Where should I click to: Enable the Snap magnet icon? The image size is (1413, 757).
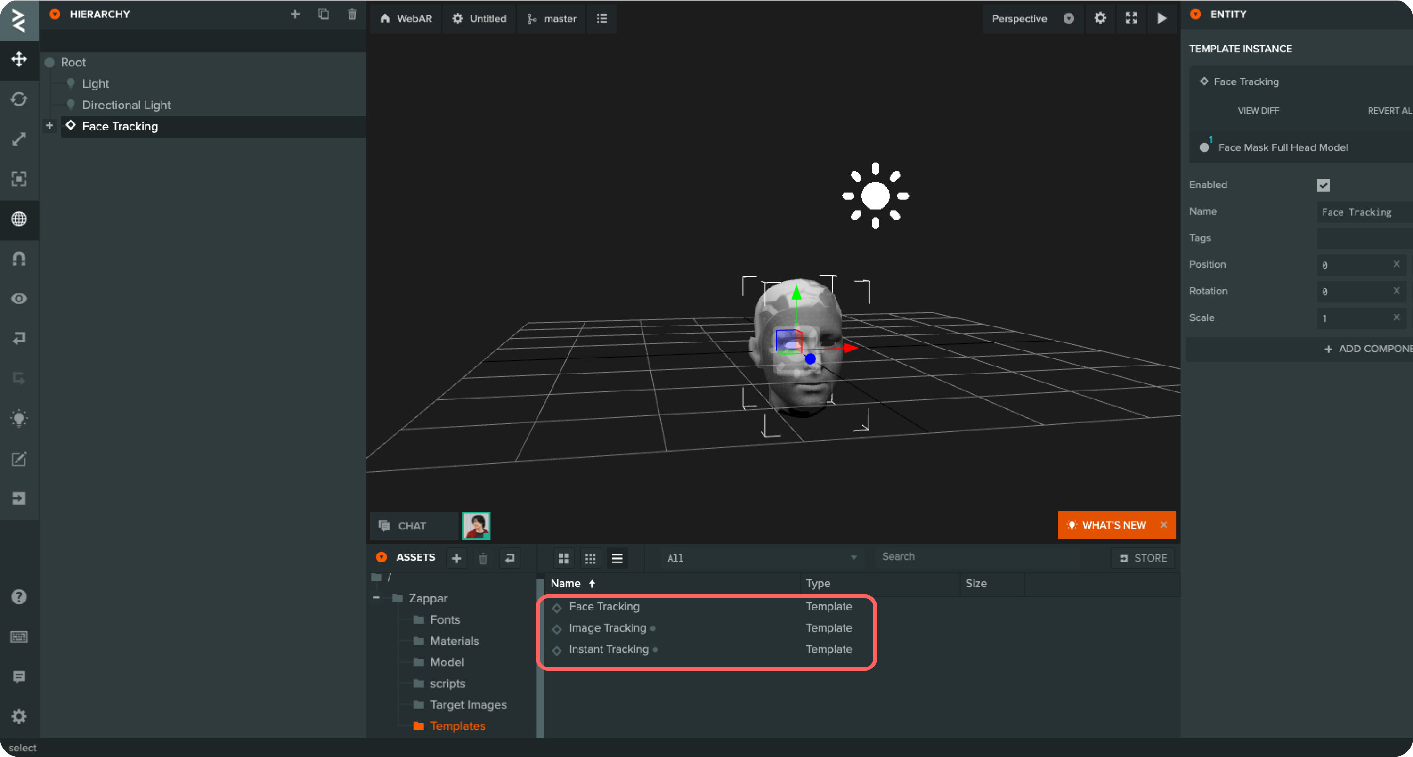19,259
